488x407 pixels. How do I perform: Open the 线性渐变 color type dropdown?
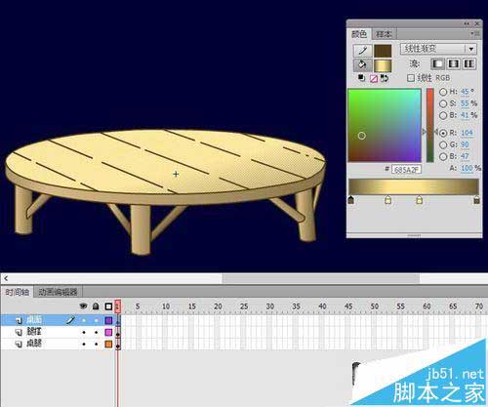(438, 49)
